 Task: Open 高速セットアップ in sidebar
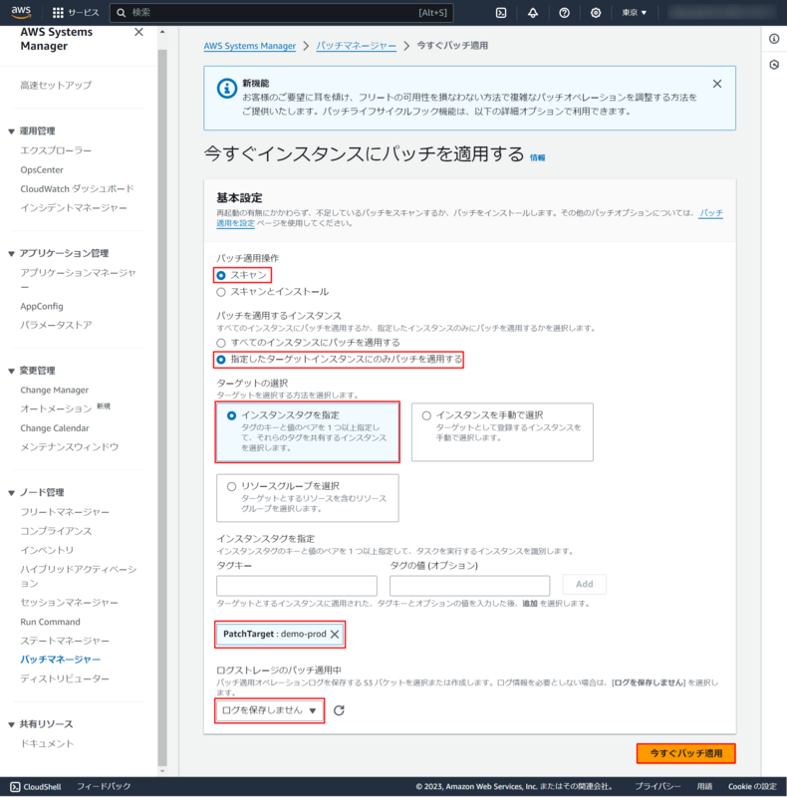point(56,86)
